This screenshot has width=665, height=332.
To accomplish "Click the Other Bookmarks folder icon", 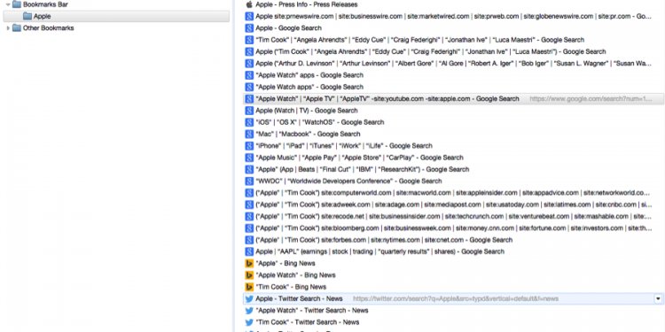I will [x=17, y=28].
